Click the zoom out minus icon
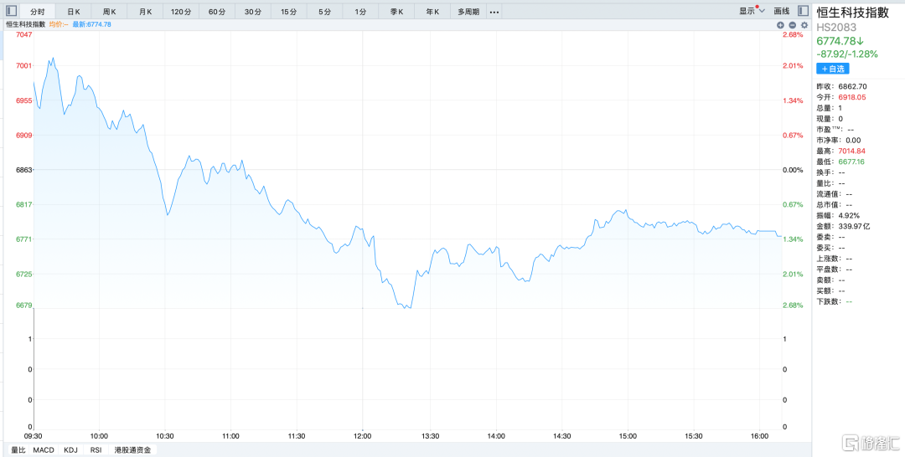The width and height of the screenshot is (905, 457). pos(792,25)
